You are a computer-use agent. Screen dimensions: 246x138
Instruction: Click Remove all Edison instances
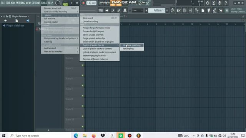pos(100,59)
